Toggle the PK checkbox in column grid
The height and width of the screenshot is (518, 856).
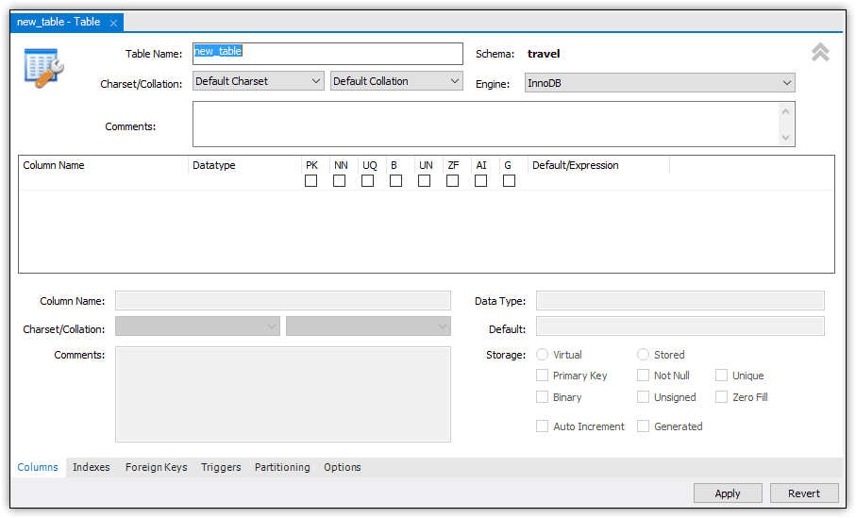point(311,181)
